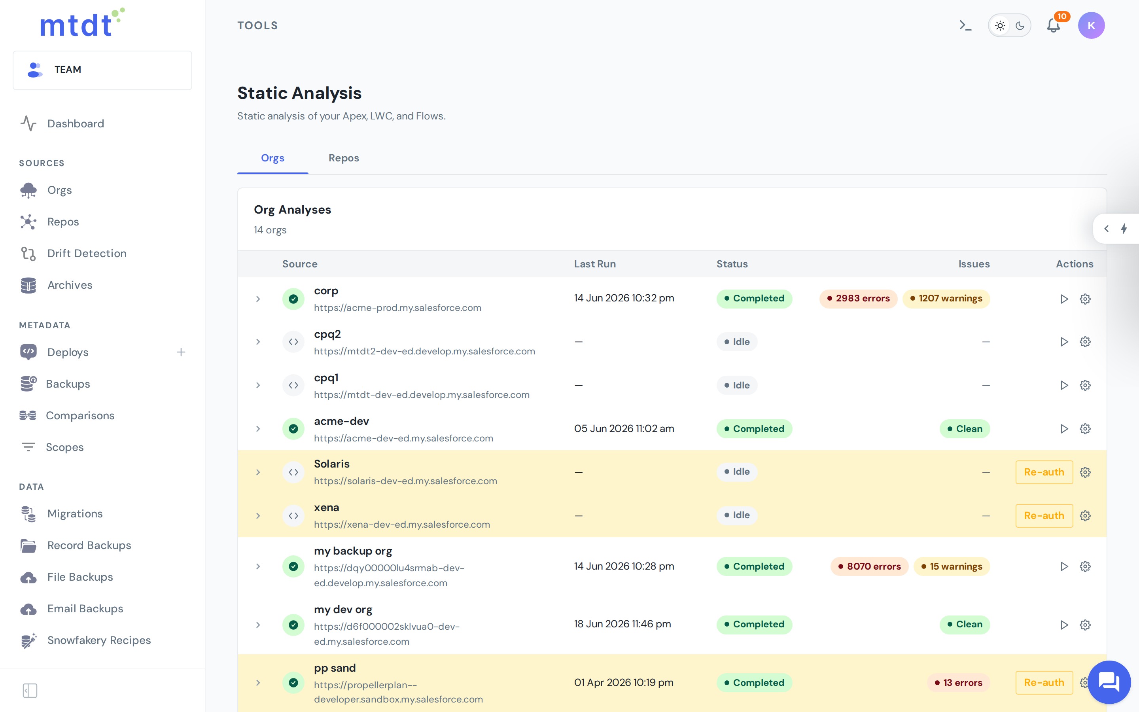Click the Scopes filter icon
Viewport: 1139px width, 712px height.
point(28,447)
